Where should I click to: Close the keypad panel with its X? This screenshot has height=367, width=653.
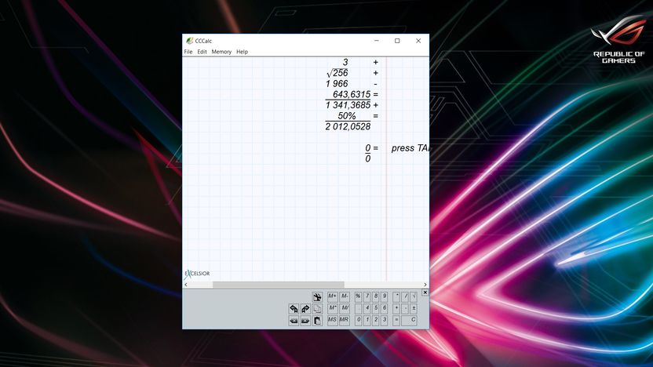[x=425, y=293]
